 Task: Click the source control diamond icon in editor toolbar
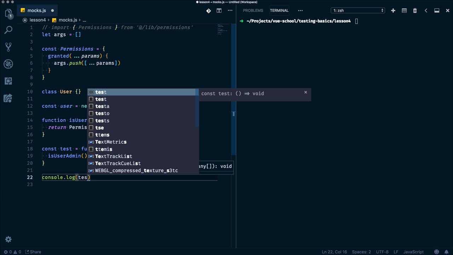[x=208, y=11]
